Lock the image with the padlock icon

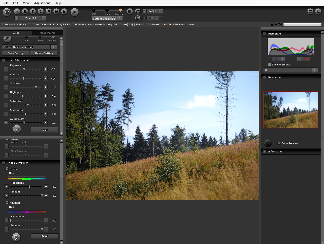pyautogui.click(x=56, y=11)
